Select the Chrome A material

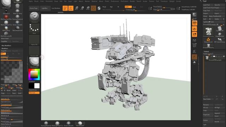click(6, 12)
